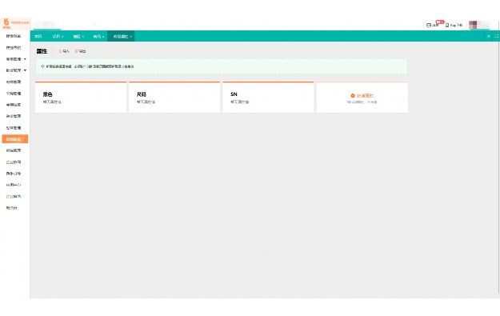Viewport: 500px width, 316px height.
Task: Open the 颜色 attribute card
Action: pos(81,98)
